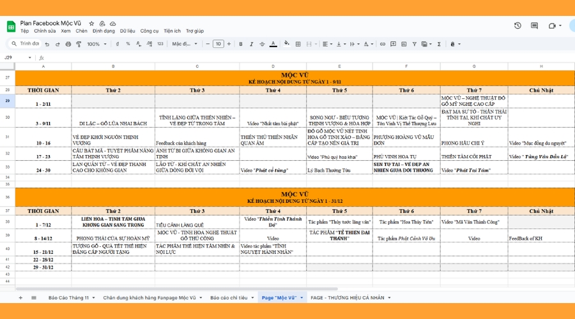Viewport: 575px width, 319px height.
Task: Open the 100% zoom dropdown
Action: (97, 44)
